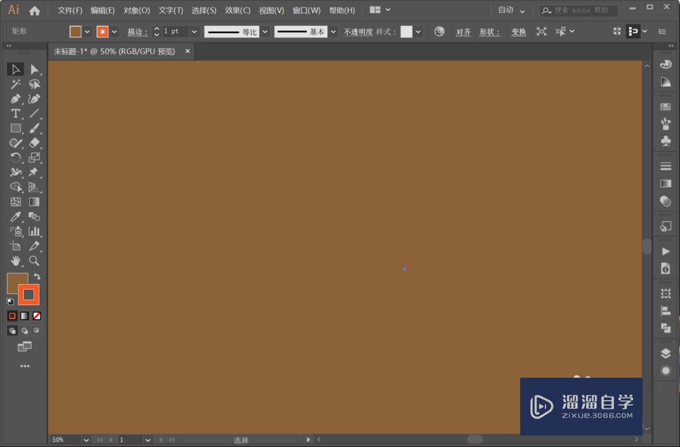The width and height of the screenshot is (680, 447).
Task: Click the 变换 transform link
Action: click(518, 32)
